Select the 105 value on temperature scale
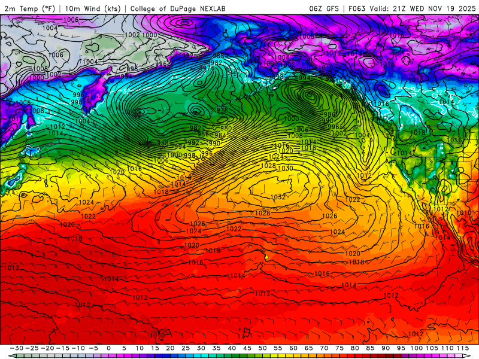Screen dimensions: 479x359 tap(432, 348)
